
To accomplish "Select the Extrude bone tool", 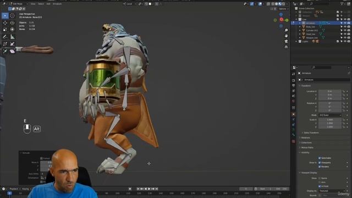I will click(x=5, y=51).
